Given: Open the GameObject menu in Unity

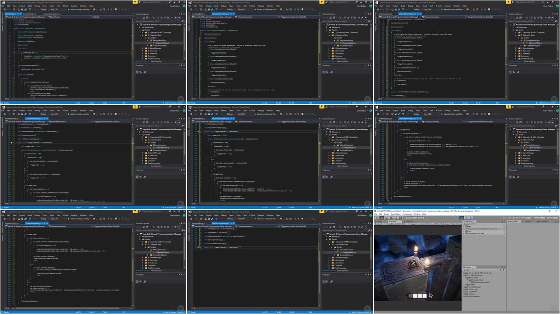Looking at the screenshot, I should pyautogui.click(x=396, y=214).
